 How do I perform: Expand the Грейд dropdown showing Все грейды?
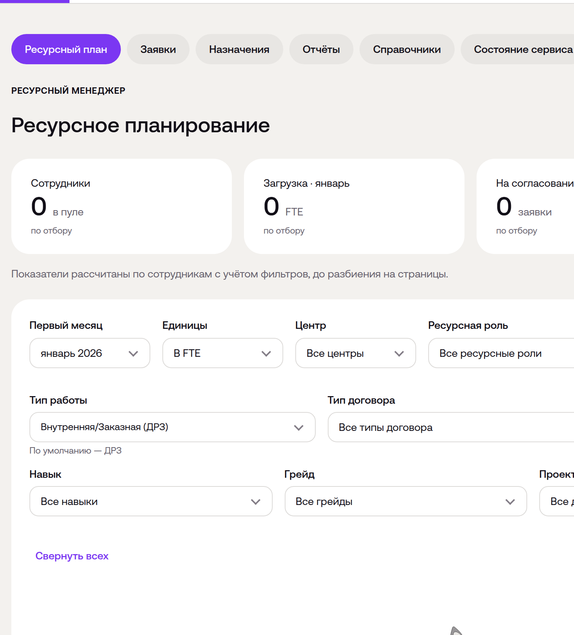tap(406, 501)
